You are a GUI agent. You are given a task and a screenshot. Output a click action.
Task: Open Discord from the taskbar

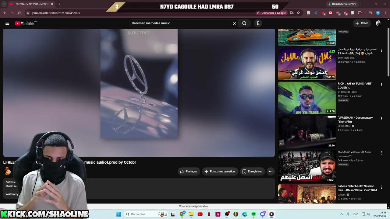coord(263,214)
